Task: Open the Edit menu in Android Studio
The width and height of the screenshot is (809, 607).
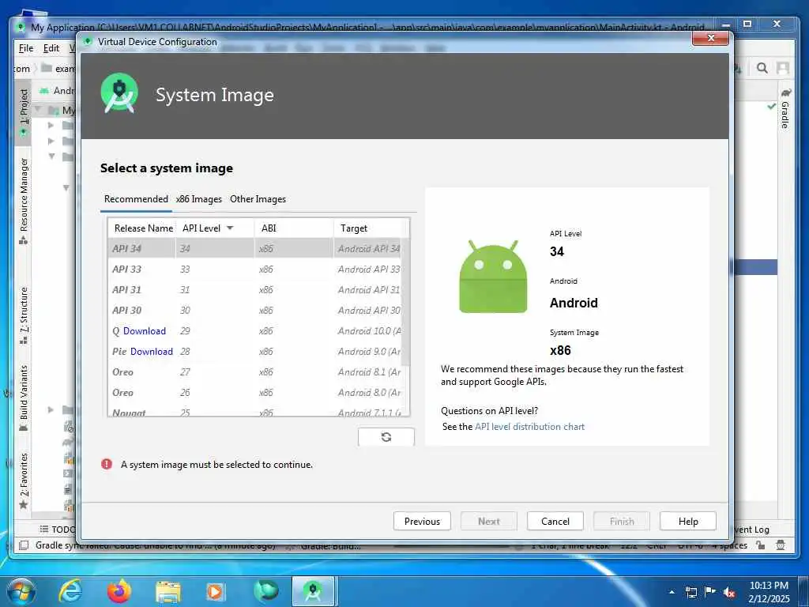Action: tap(51, 48)
